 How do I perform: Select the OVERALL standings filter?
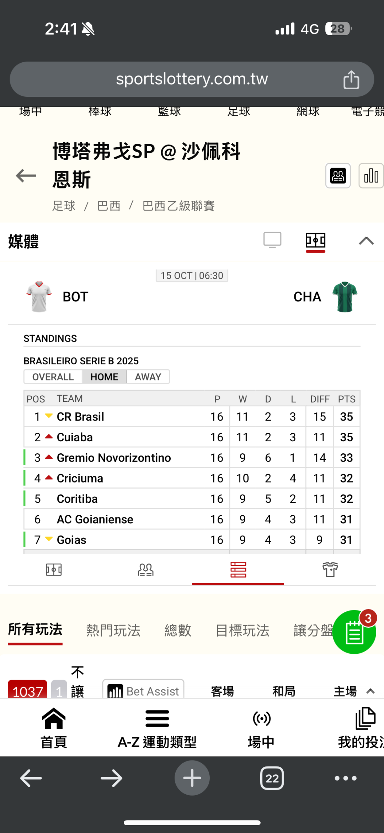click(53, 377)
